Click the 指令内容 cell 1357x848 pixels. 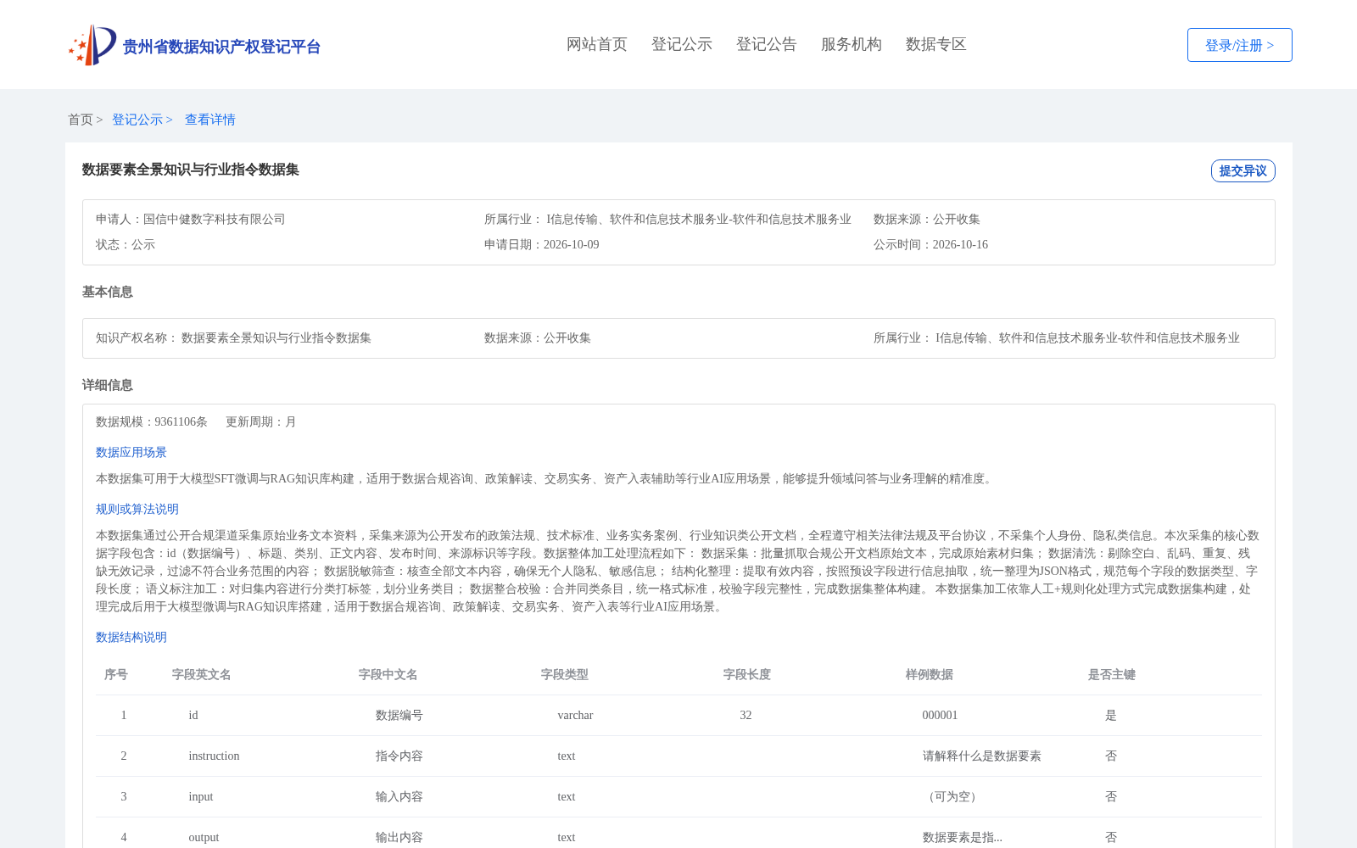coord(399,756)
